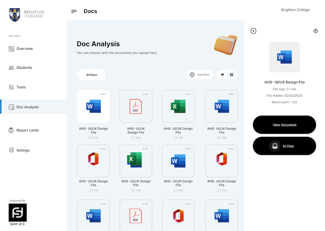325x231 pixels.
Task: Click the hamburger menu icon beside Docs
Action: [x=74, y=11]
